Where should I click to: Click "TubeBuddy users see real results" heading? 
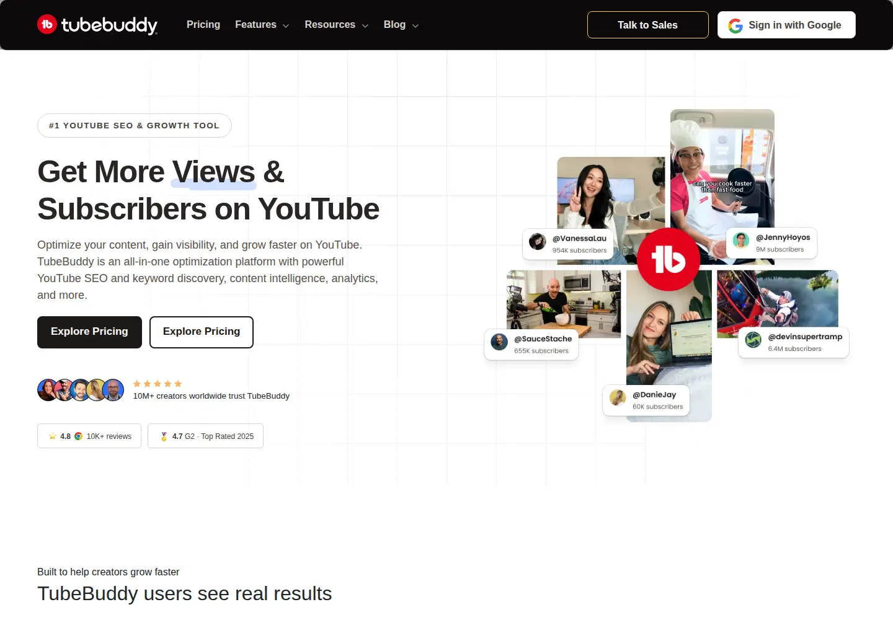tap(185, 593)
